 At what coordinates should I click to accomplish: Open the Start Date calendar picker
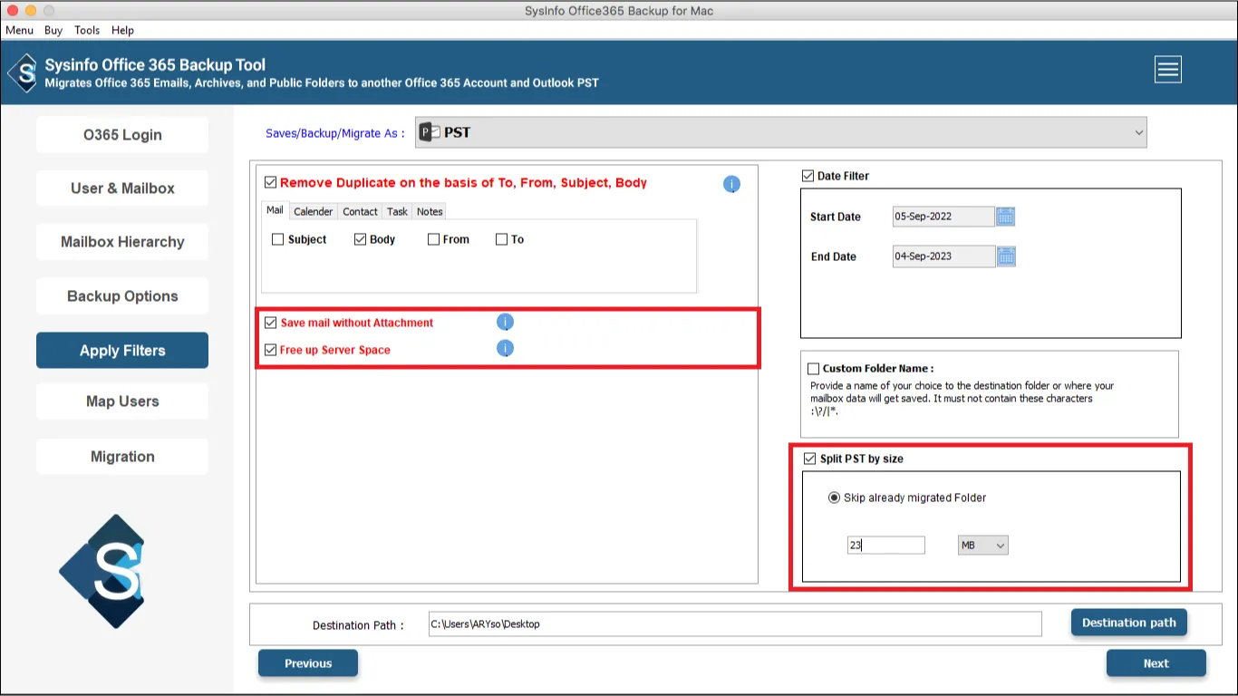1005,217
